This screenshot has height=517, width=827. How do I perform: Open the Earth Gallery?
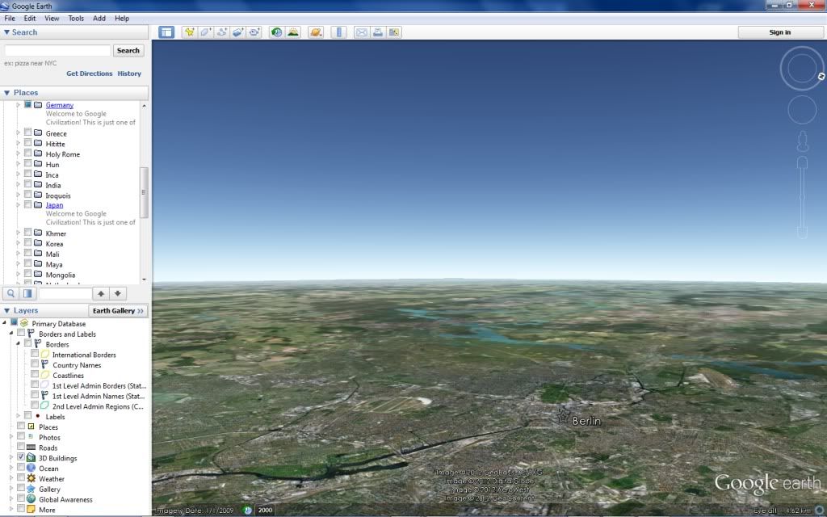pyautogui.click(x=118, y=311)
